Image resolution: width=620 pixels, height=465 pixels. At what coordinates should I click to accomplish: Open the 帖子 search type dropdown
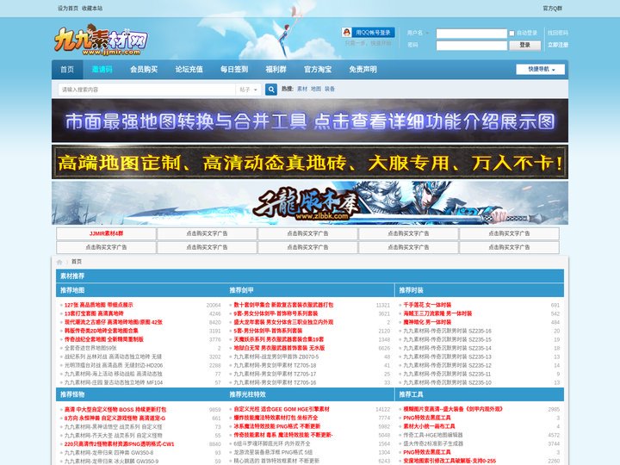click(x=248, y=90)
